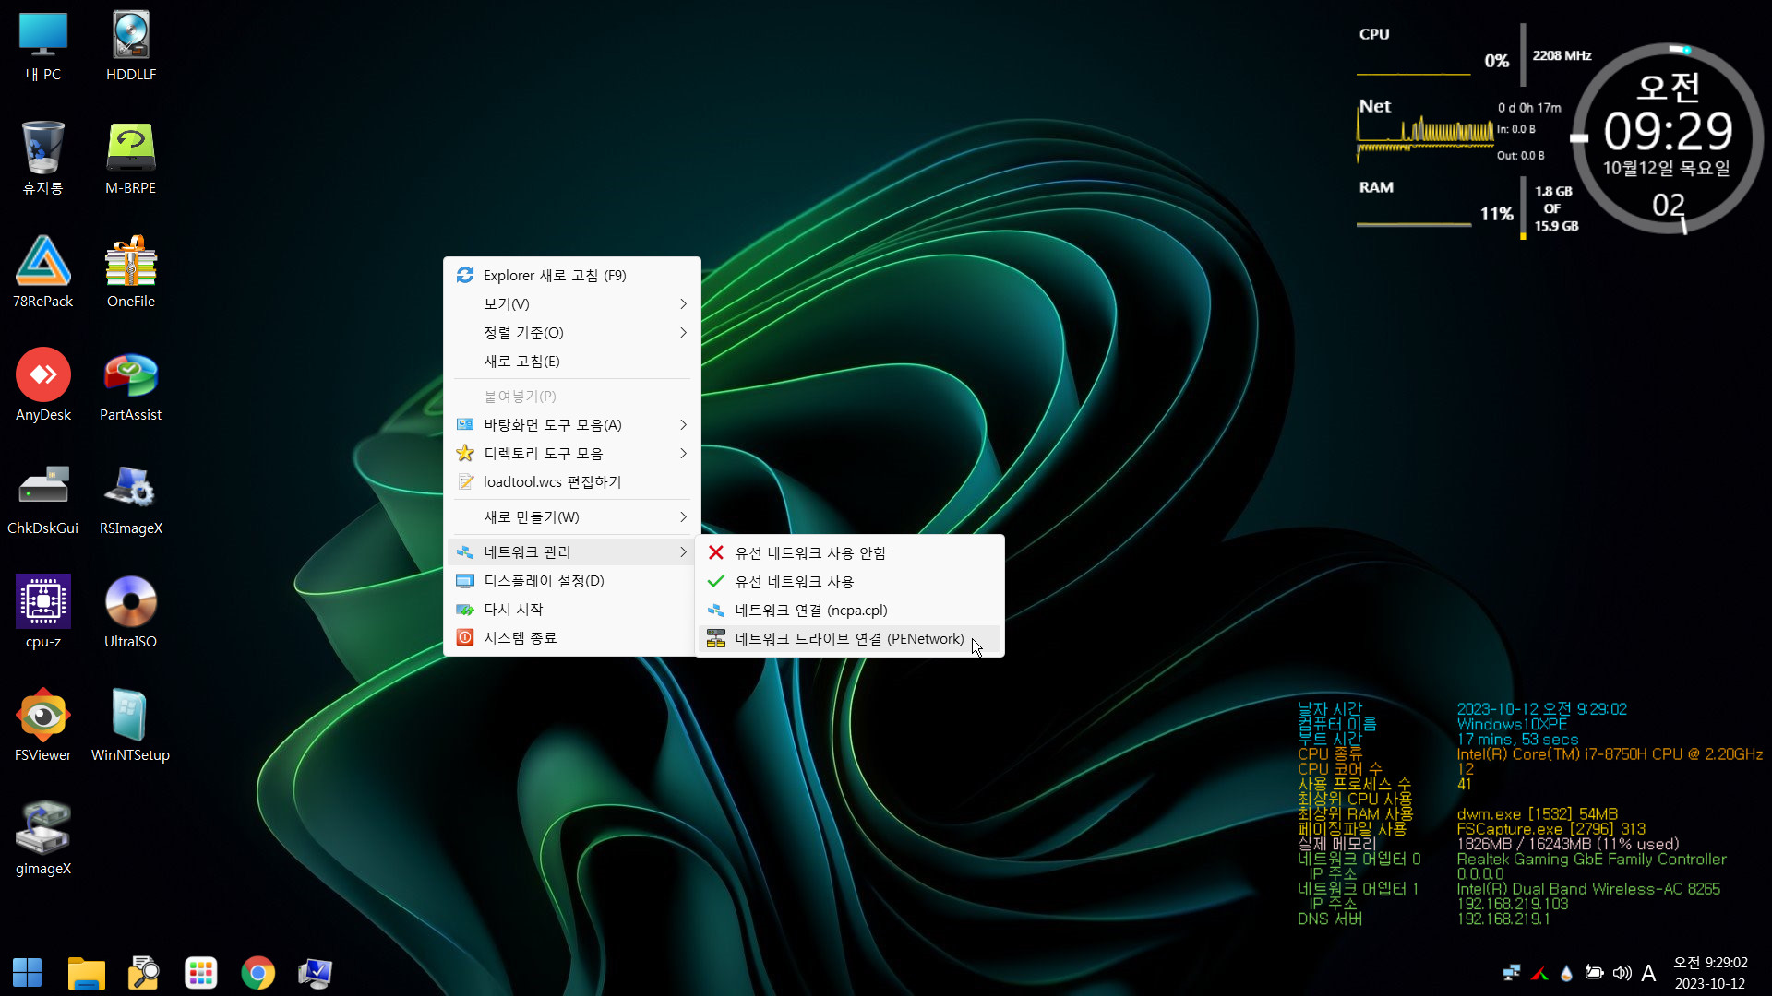Expand the 네트워크 관리 submenu

[572, 552]
